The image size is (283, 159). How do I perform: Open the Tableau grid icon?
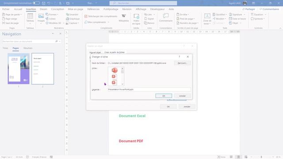pyautogui.click(x=30, y=16)
